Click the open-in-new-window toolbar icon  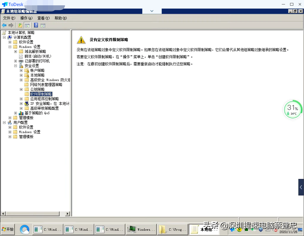click(43, 25)
